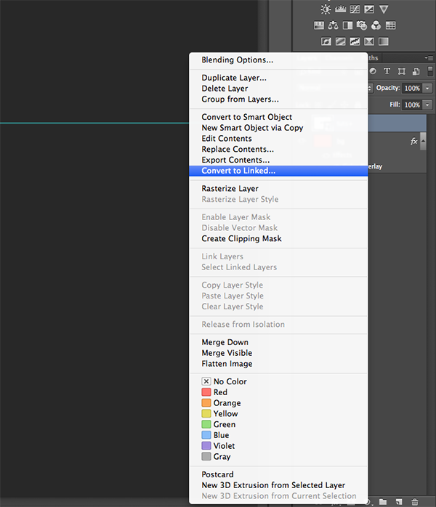The image size is (436, 507).
Task: Set layer color label to Orange
Action: 221,403
